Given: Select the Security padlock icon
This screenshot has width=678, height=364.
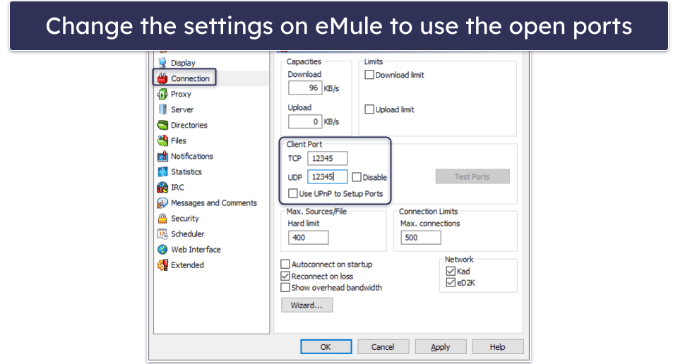Looking at the screenshot, I should coord(162,218).
